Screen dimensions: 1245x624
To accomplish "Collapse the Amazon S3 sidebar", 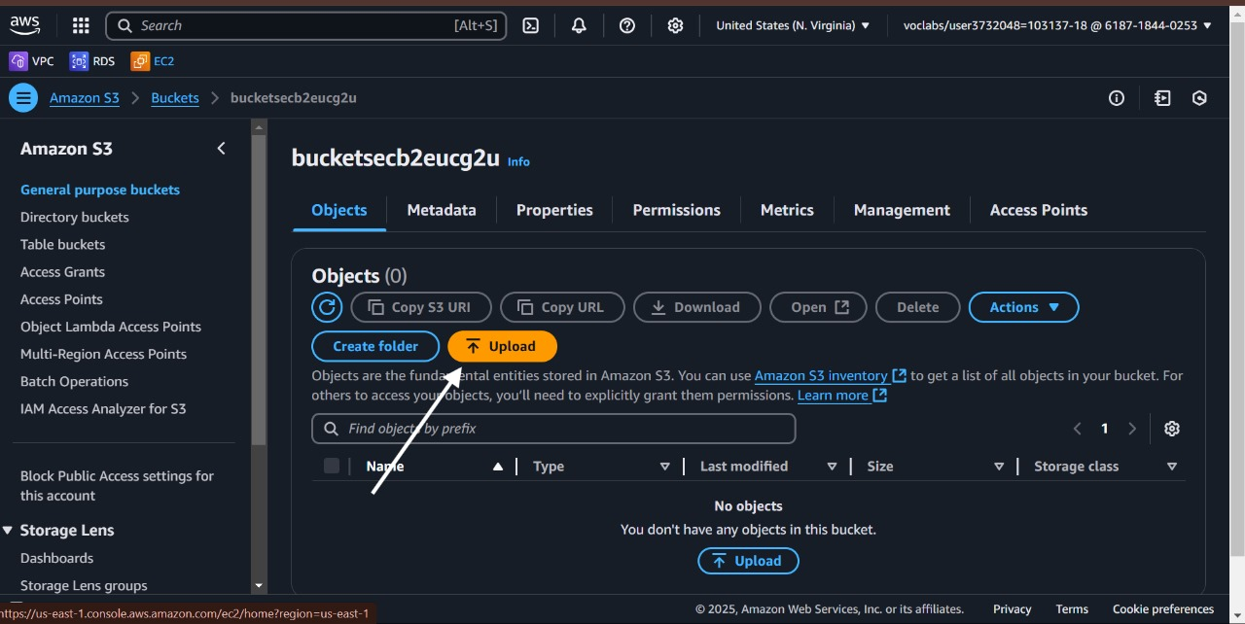I will pyautogui.click(x=221, y=149).
